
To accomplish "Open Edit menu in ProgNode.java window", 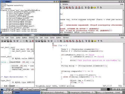I will click(x=41, y=38).
